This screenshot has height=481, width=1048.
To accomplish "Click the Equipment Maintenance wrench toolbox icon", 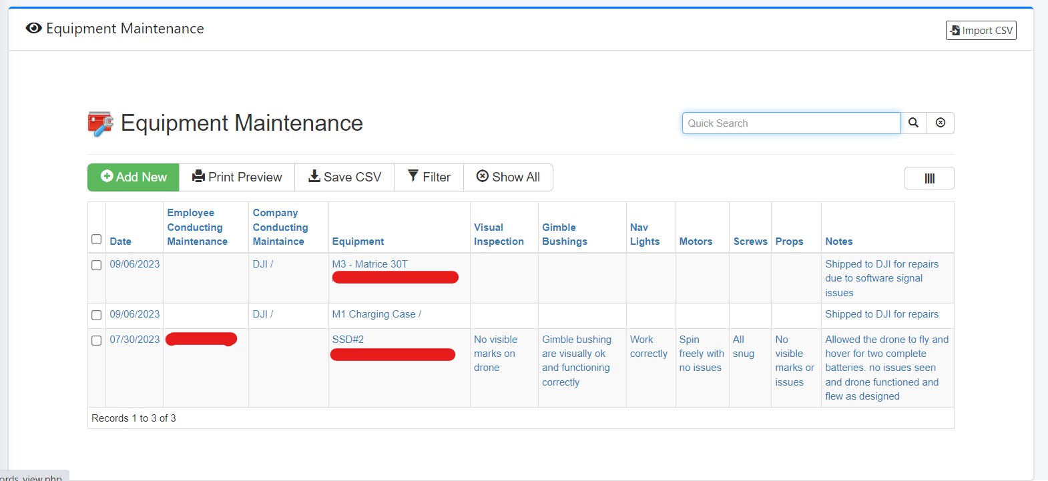I will click(101, 124).
